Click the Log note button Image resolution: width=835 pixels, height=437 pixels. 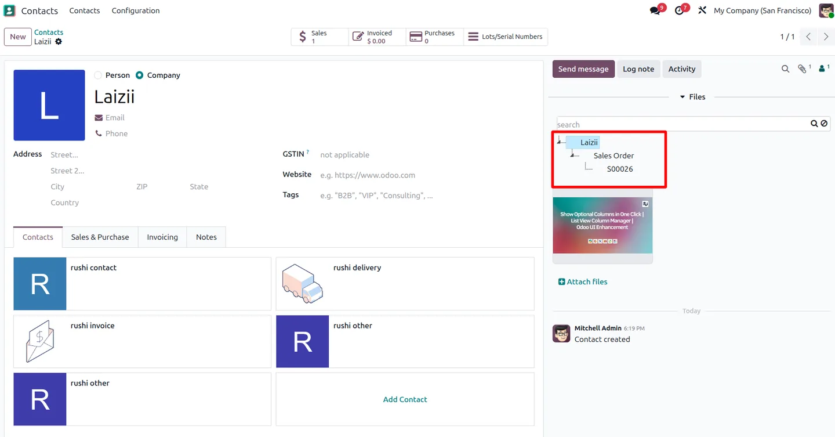(638, 69)
